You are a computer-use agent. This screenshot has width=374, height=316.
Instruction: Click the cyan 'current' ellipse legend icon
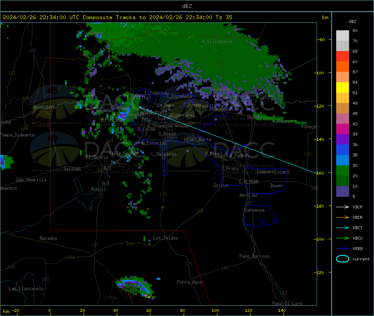pyautogui.click(x=342, y=259)
